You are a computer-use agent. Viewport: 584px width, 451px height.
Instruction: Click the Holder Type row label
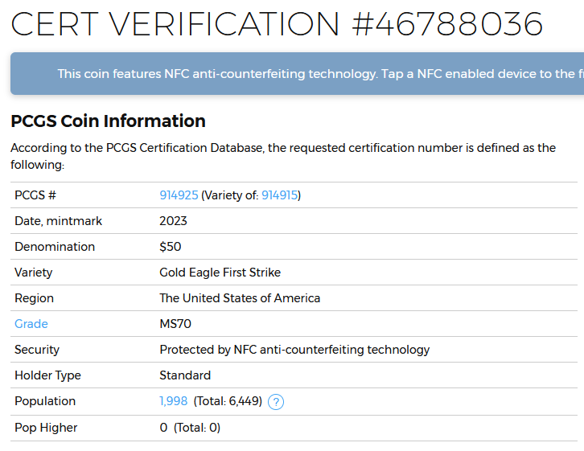[47, 375]
